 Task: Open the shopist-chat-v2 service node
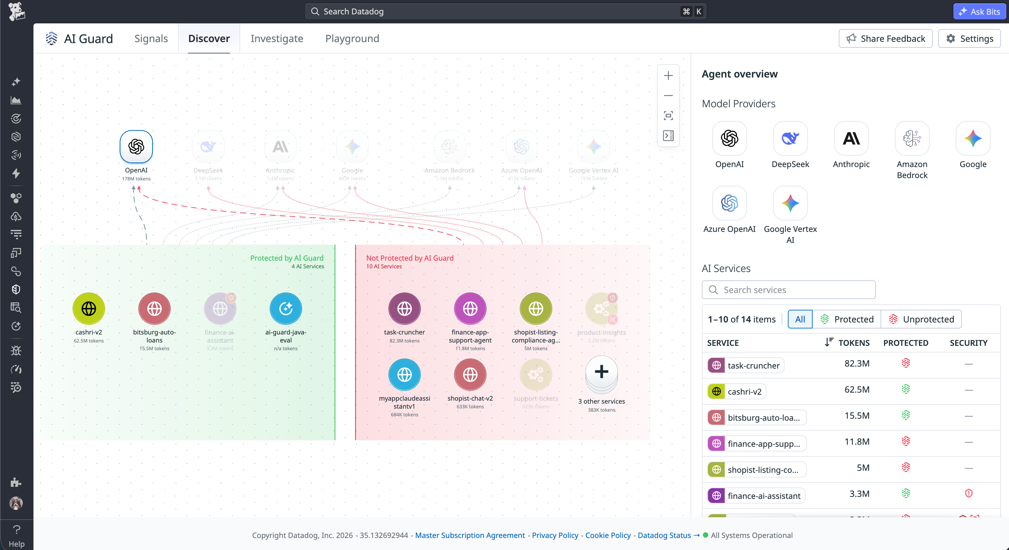(470, 375)
